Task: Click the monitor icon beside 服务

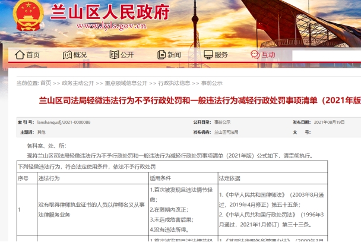Action: [208, 55]
